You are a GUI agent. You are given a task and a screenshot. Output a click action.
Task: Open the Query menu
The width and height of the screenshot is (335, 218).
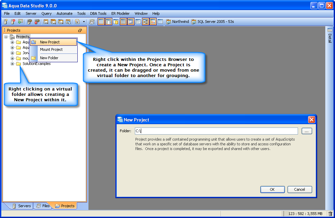[x=46, y=13]
